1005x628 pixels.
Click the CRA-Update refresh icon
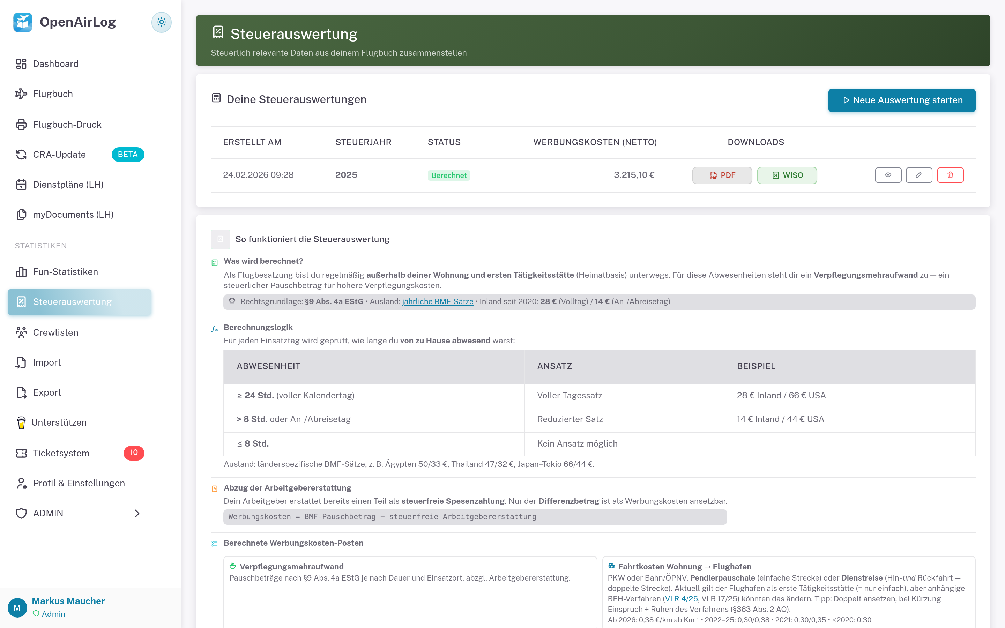pos(22,154)
